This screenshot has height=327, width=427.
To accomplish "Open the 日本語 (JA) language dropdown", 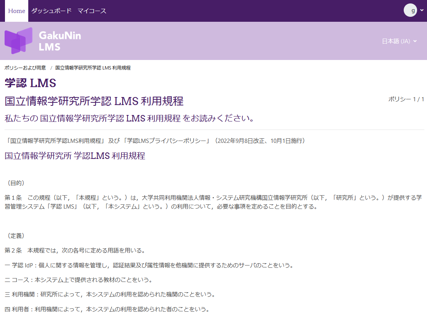I will pyautogui.click(x=399, y=41).
